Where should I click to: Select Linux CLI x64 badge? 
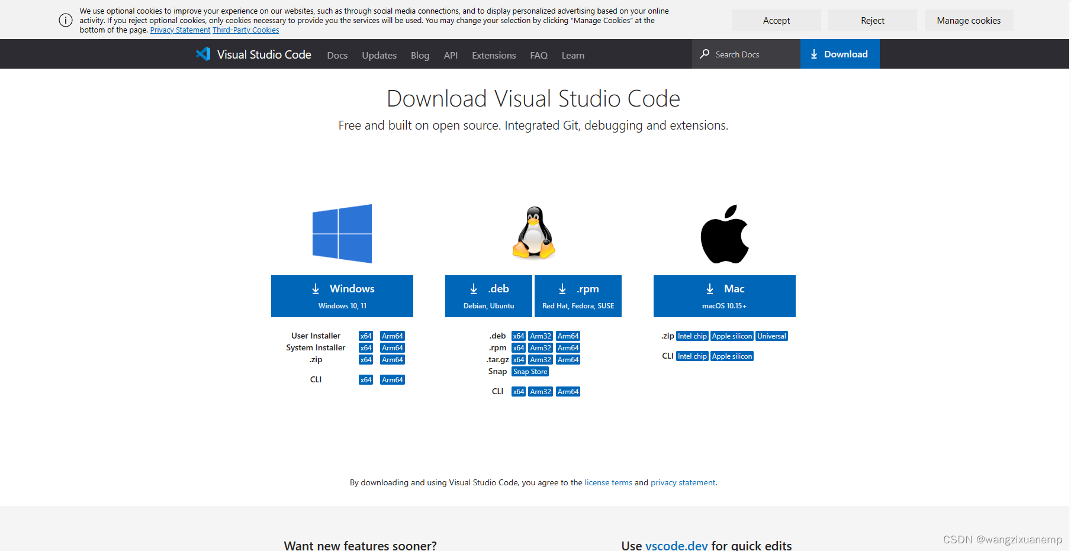click(519, 392)
